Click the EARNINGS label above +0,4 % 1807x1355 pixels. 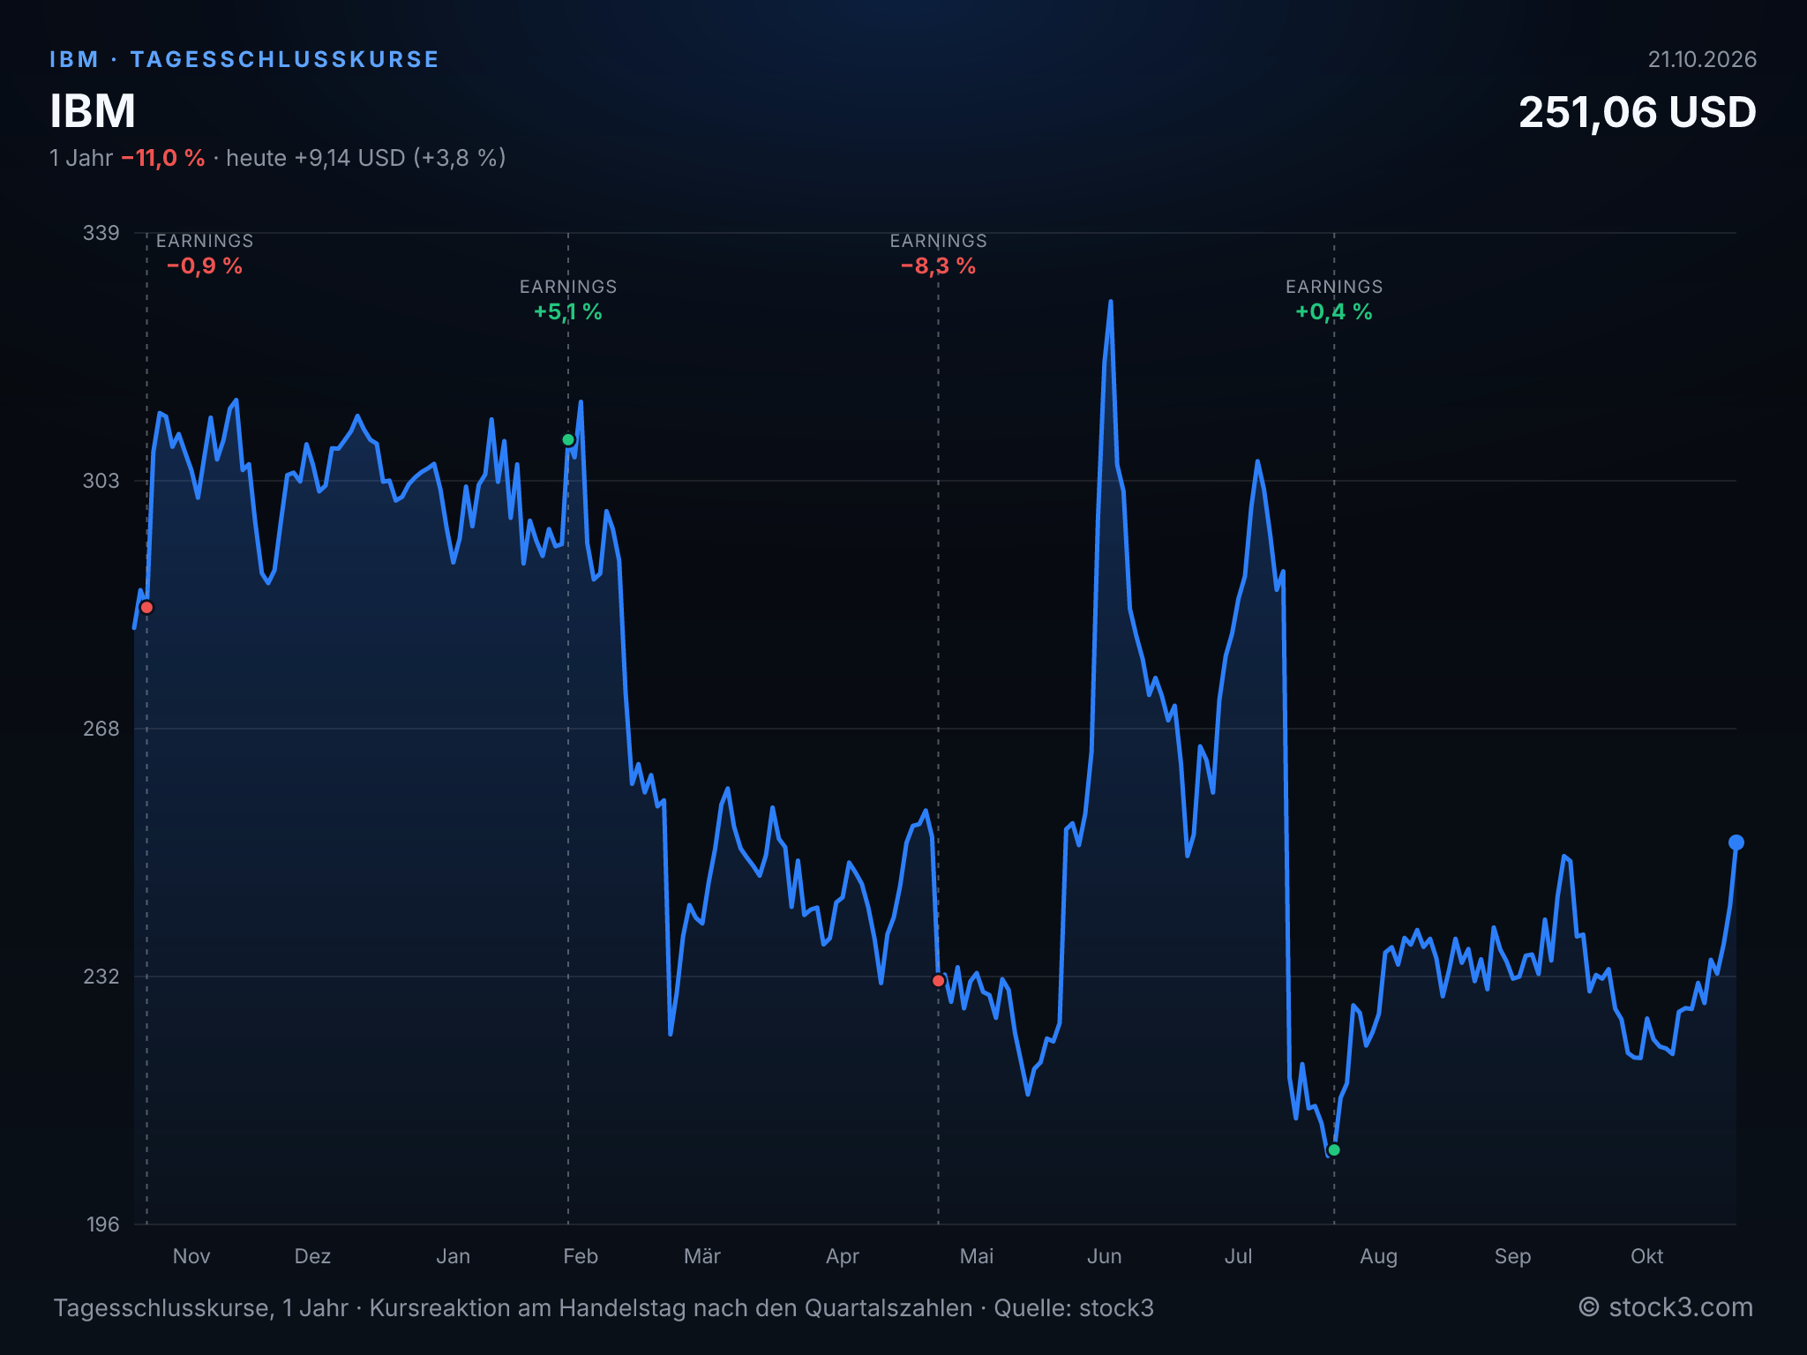pyautogui.click(x=1334, y=287)
